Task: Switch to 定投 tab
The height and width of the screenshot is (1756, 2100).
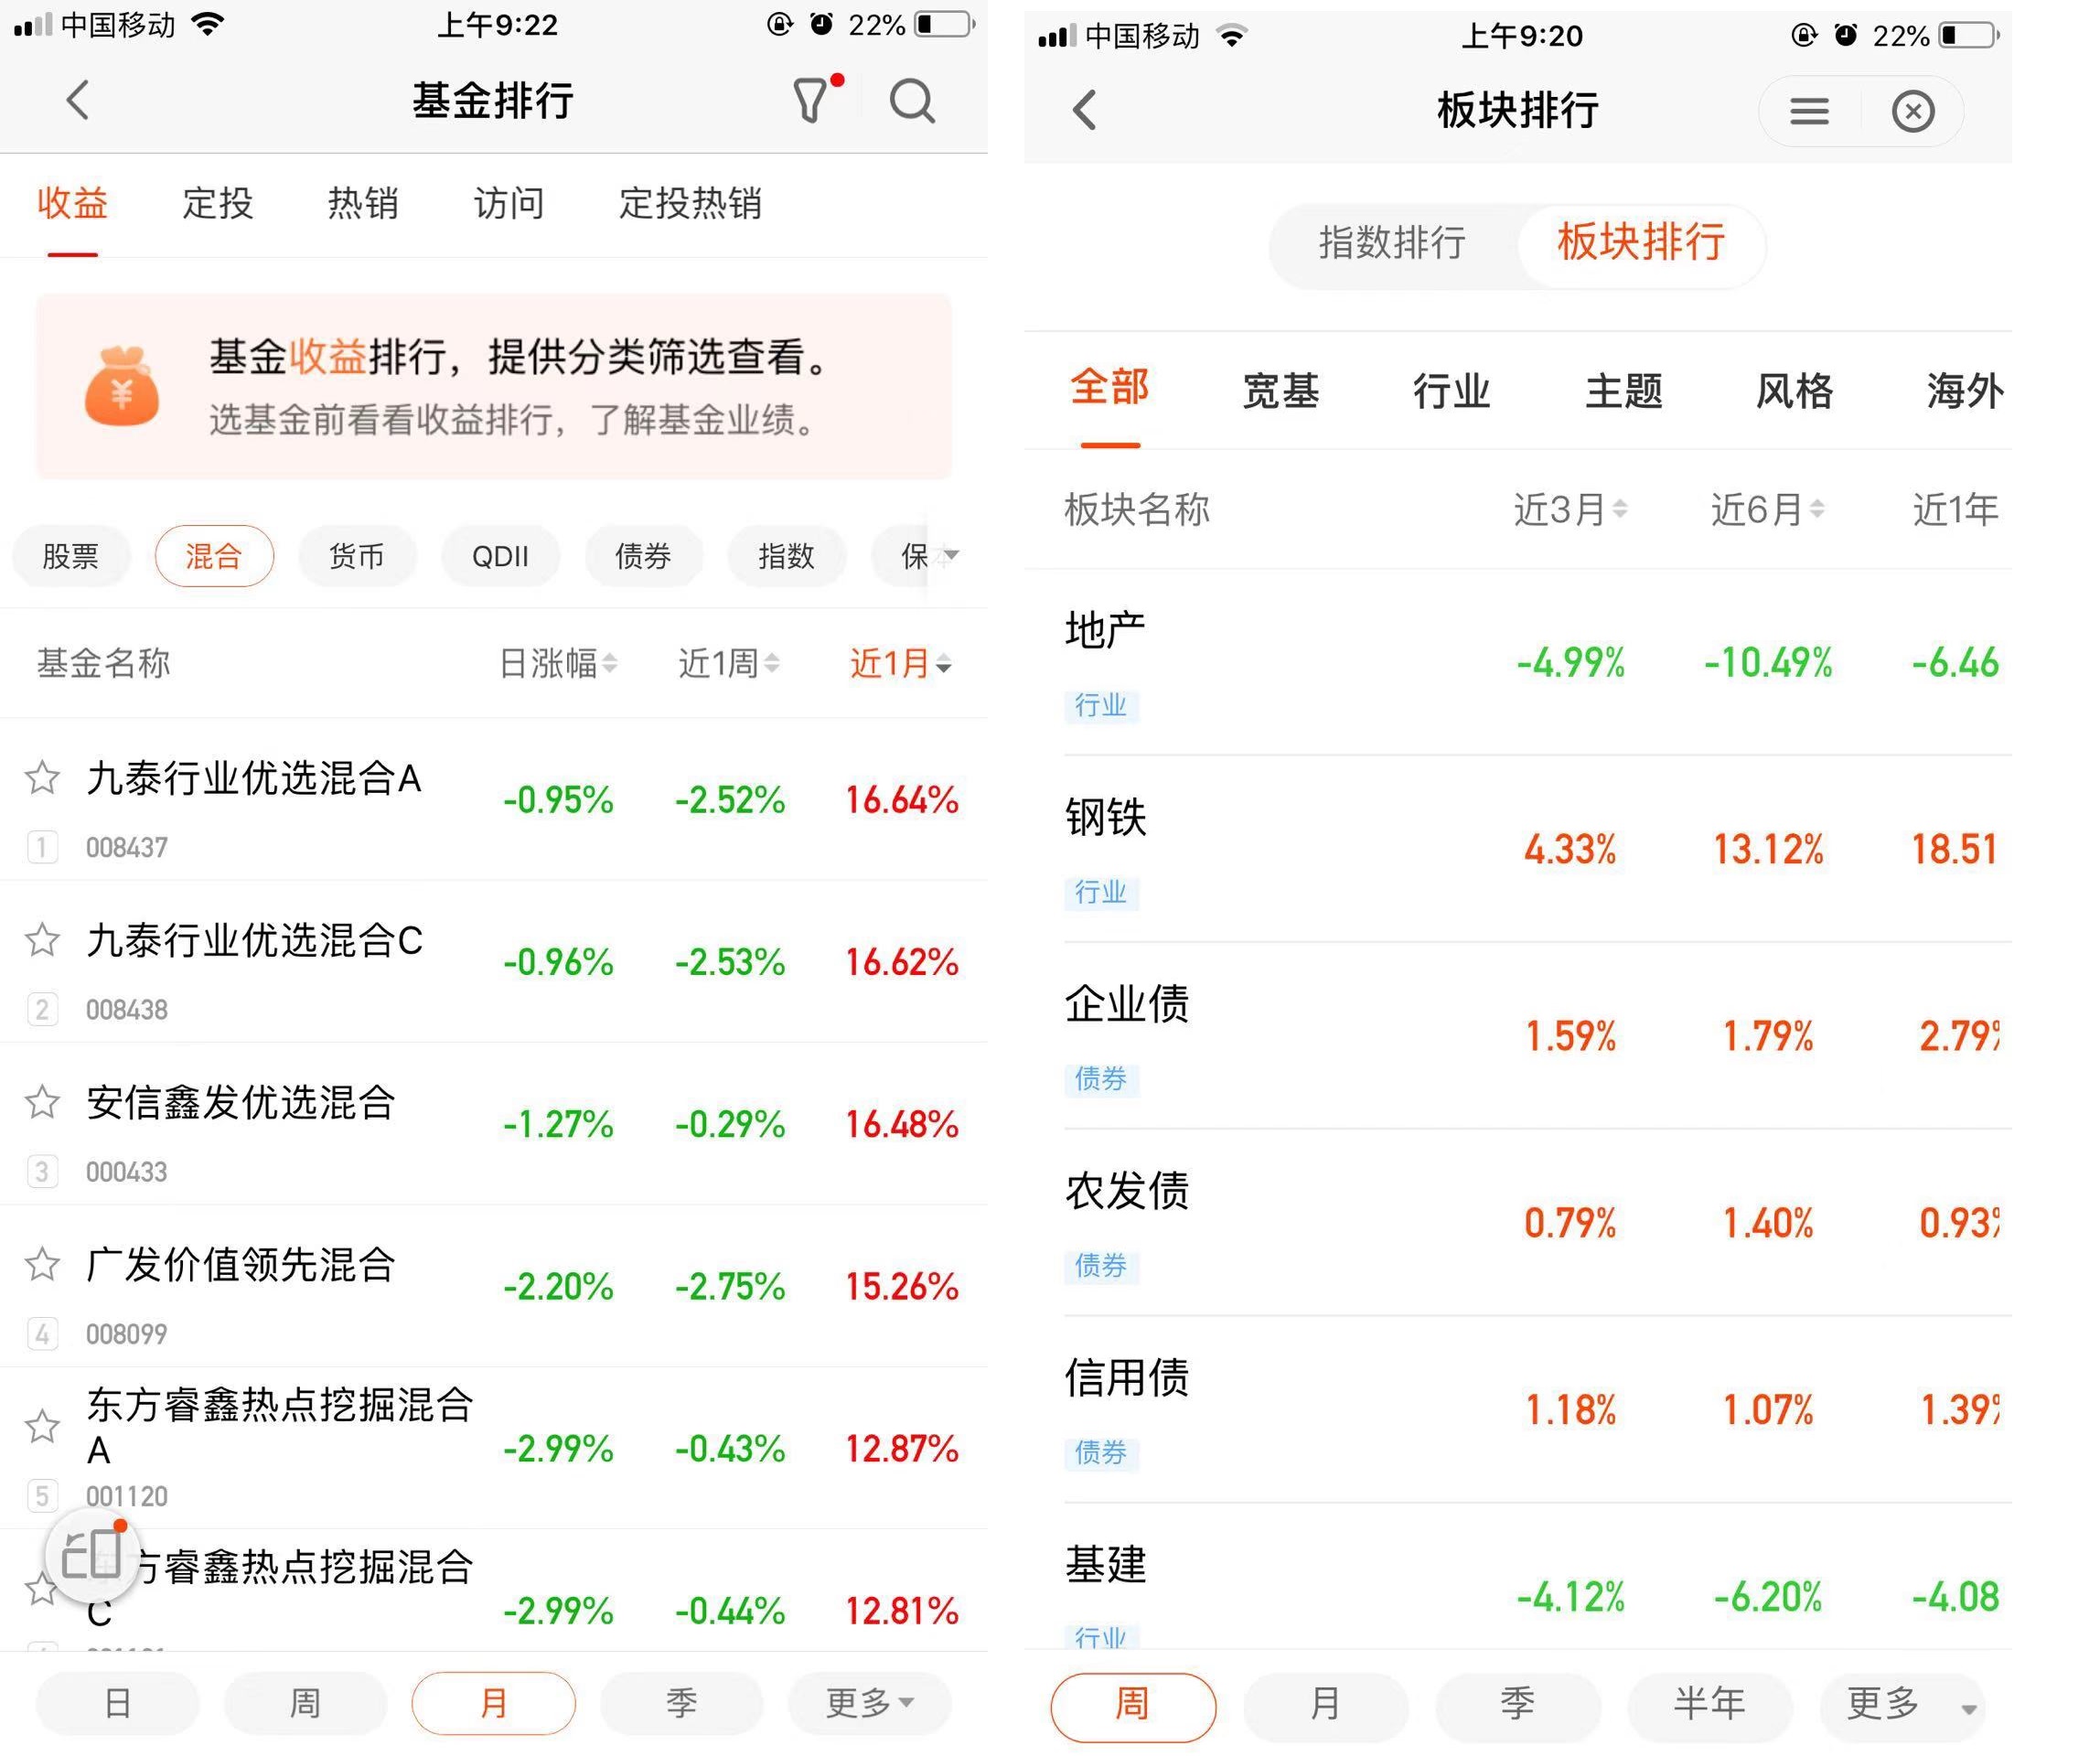Action: (x=217, y=204)
